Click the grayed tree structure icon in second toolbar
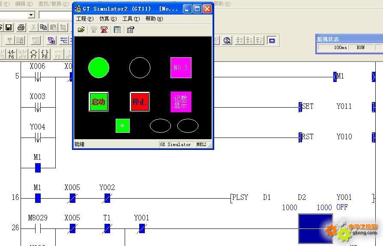Screen dimensions: 383x246 (x=9, y=41)
